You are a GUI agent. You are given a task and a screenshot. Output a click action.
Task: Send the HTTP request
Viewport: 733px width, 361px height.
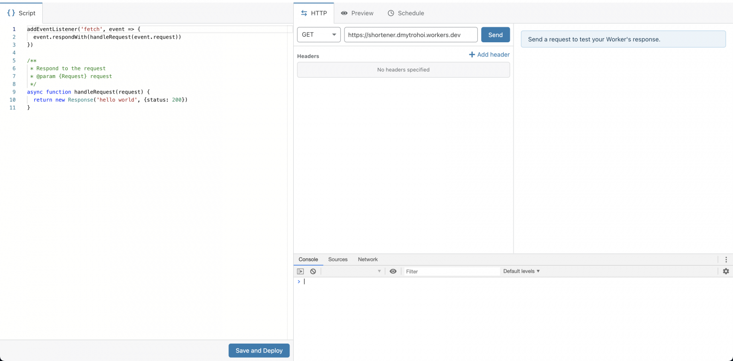coord(495,35)
